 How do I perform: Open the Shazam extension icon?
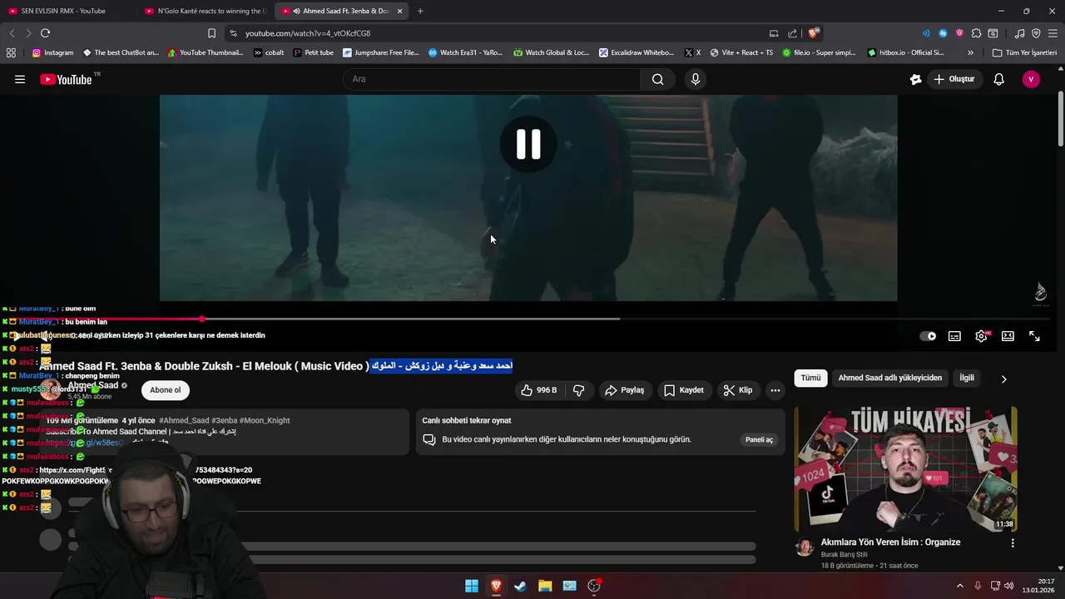(x=943, y=33)
